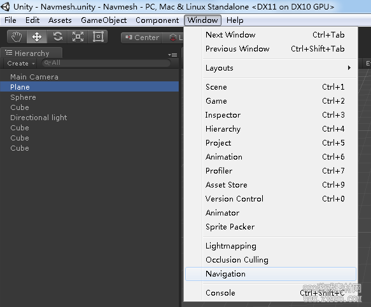
Task: Open the File menu
Action: (x=10, y=20)
